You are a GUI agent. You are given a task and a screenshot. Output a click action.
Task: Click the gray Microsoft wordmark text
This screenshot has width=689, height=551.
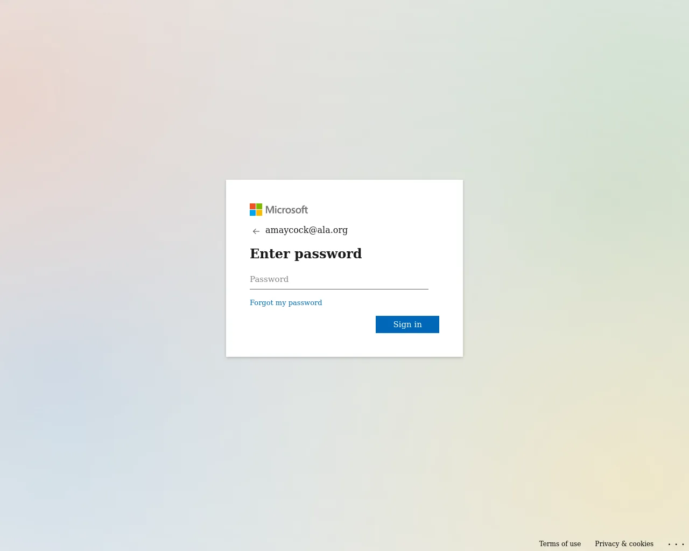[286, 210]
